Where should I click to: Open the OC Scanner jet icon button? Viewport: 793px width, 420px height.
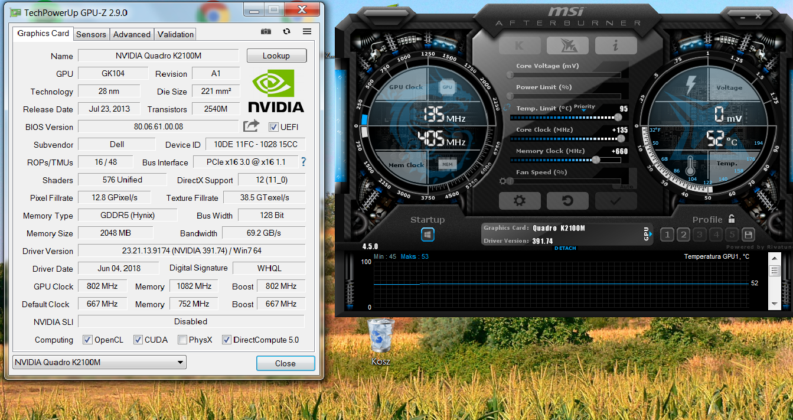pos(567,45)
